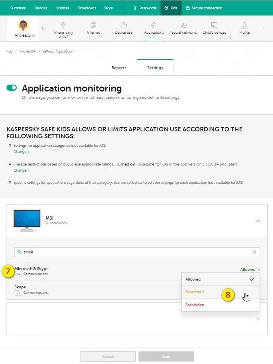Click the MSI monitor device image
The width and height of the screenshot is (273, 364).
27,220
